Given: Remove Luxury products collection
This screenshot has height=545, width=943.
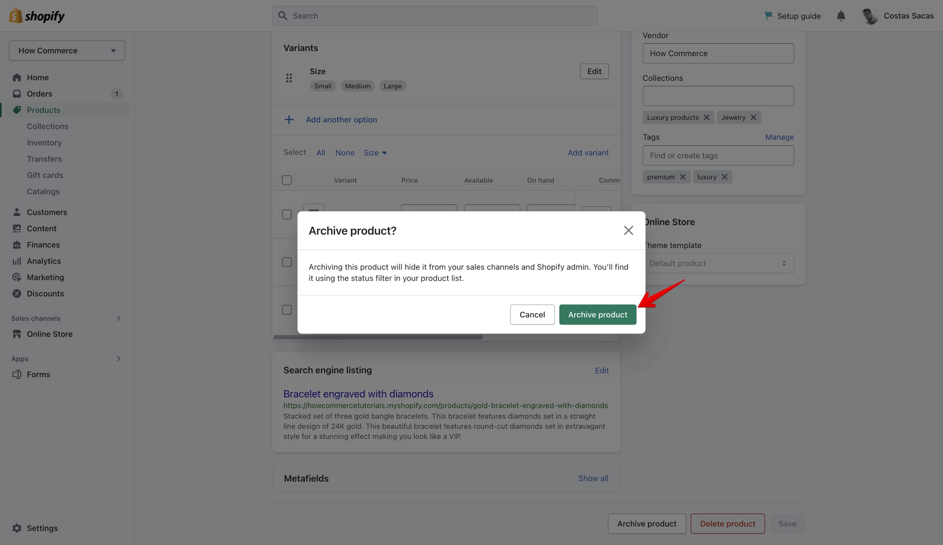Looking at the screenshot, I should (x=707, y=118).
